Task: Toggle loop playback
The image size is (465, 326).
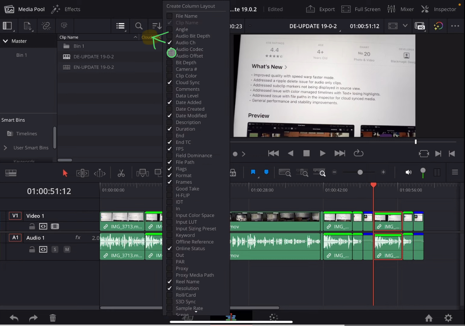Action: click(x=359, y=153)
